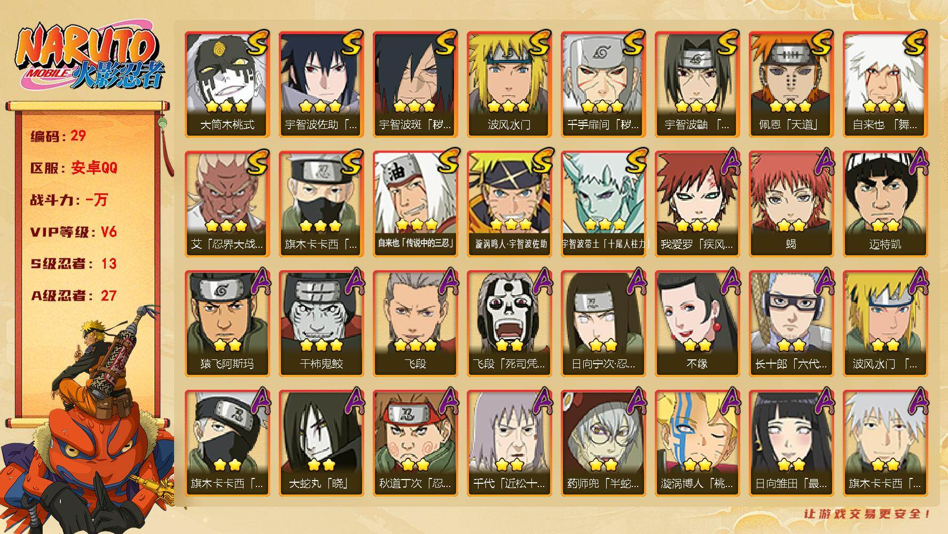Choose the 宇智波带土「十尾人柱力」 card

604,204
